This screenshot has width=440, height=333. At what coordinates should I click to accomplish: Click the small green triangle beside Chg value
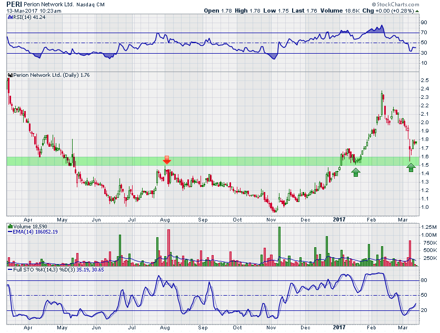(417, 11)
